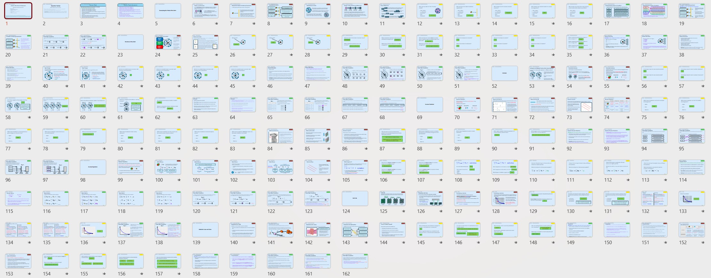Select the slide 1 title thumbnail

tap(18, 11)
